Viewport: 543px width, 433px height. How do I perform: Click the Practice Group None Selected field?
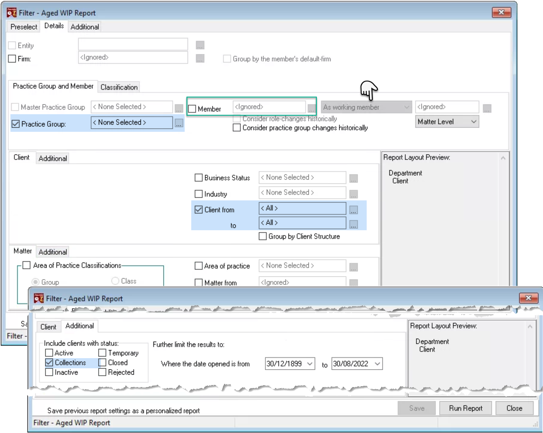click(x=132, y=123)
